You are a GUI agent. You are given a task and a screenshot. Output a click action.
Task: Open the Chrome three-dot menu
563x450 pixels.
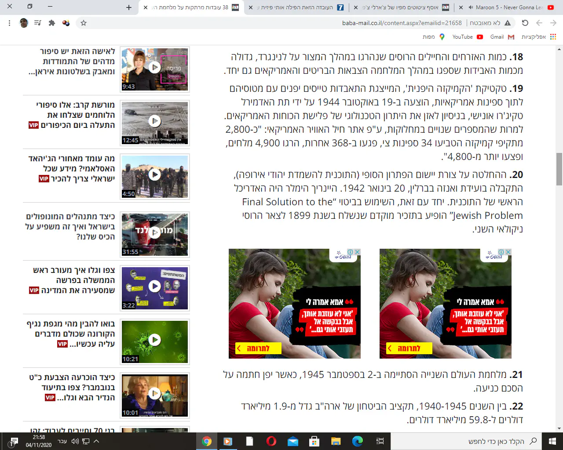[9, 23]
